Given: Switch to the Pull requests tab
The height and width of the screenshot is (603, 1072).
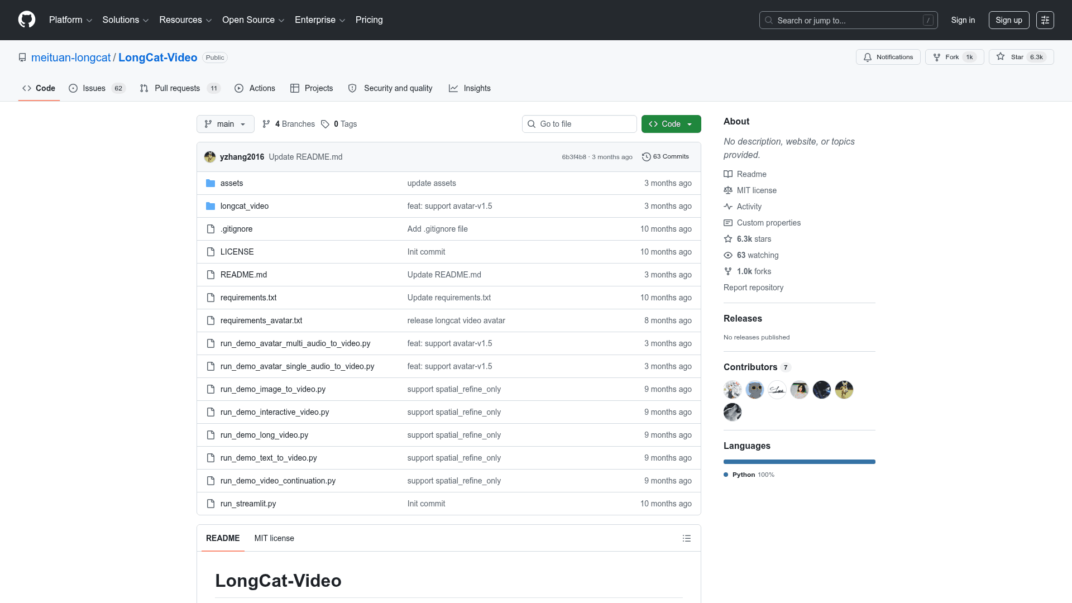Looking at the screenshot, I should [x=180, y=88].
